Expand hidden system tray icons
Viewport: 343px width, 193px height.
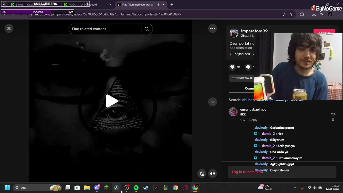295,188
